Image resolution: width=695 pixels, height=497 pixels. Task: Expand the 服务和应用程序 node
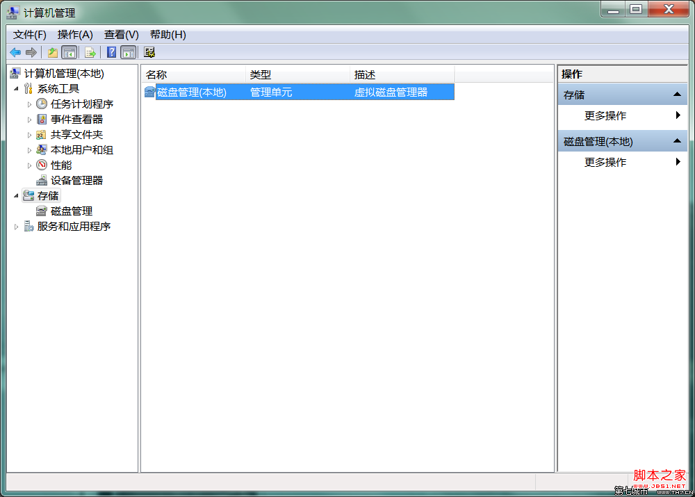tap(15, 226)
